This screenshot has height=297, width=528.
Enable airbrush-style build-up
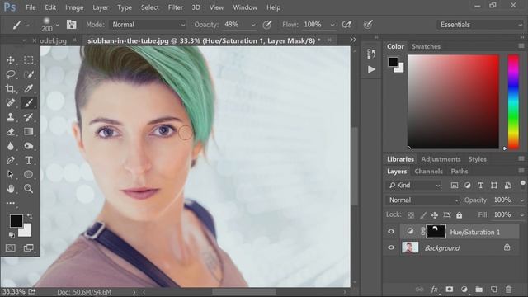click(346, 25)
